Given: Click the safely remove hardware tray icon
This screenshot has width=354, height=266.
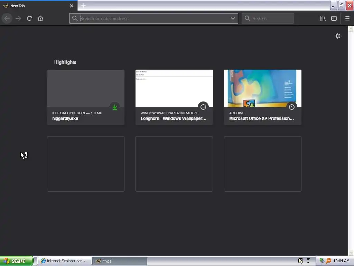Looking at the screenshot, I should tap(322, 261).
